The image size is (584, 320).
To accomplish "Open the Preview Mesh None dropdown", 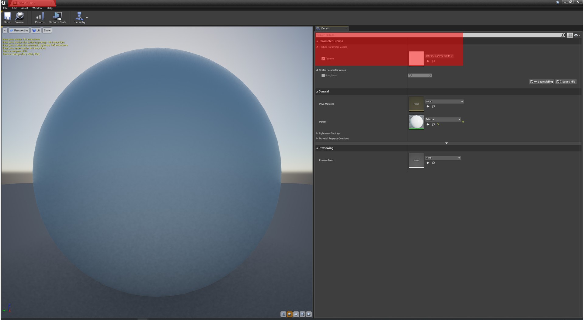I will pos(443,158).
